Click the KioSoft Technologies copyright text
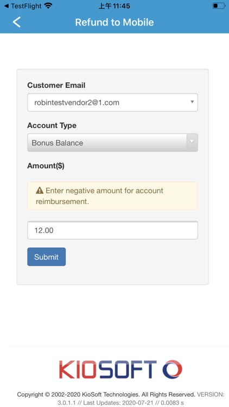 click(x=106, y=395)
